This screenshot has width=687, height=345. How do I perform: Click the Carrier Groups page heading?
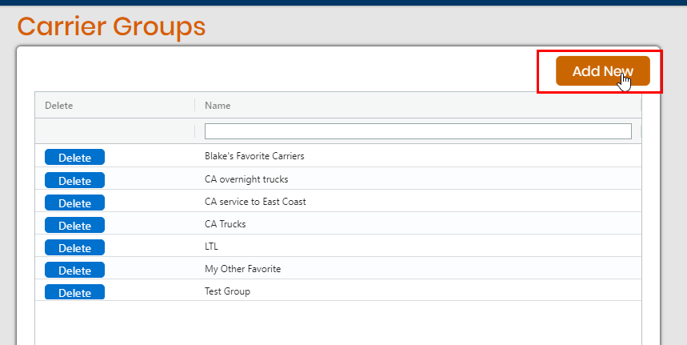click(111, 26)
